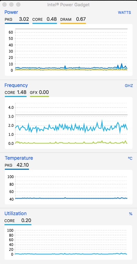Click the Intel Power Gadget title bar
This screenshot has width=137, height=264.
68,5
